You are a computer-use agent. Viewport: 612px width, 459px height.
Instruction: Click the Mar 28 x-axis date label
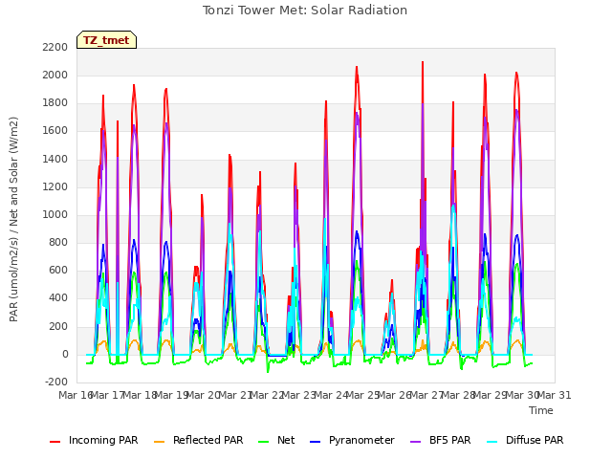click(458, 395)
